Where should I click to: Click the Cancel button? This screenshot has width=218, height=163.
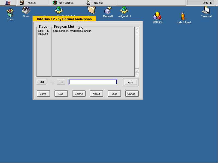pos(132,94)
